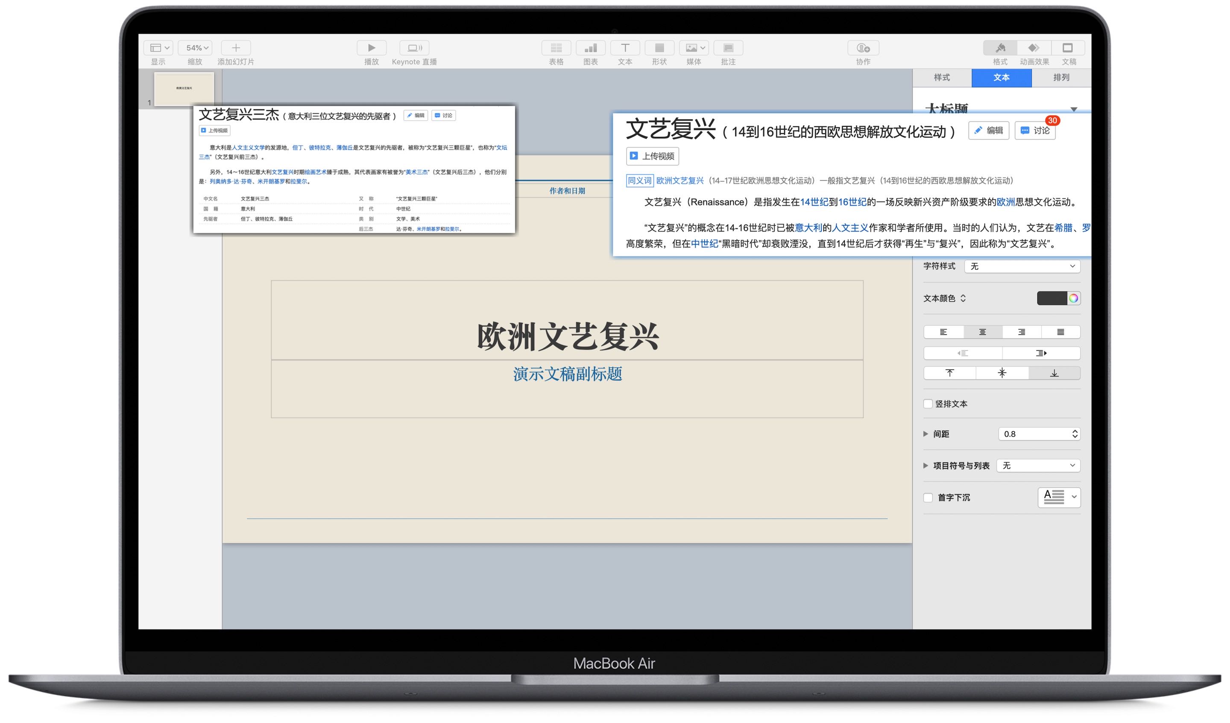1230x723 pixels.
Task: Expand the 间距 spacing section
Action: (x=925, y=433)
